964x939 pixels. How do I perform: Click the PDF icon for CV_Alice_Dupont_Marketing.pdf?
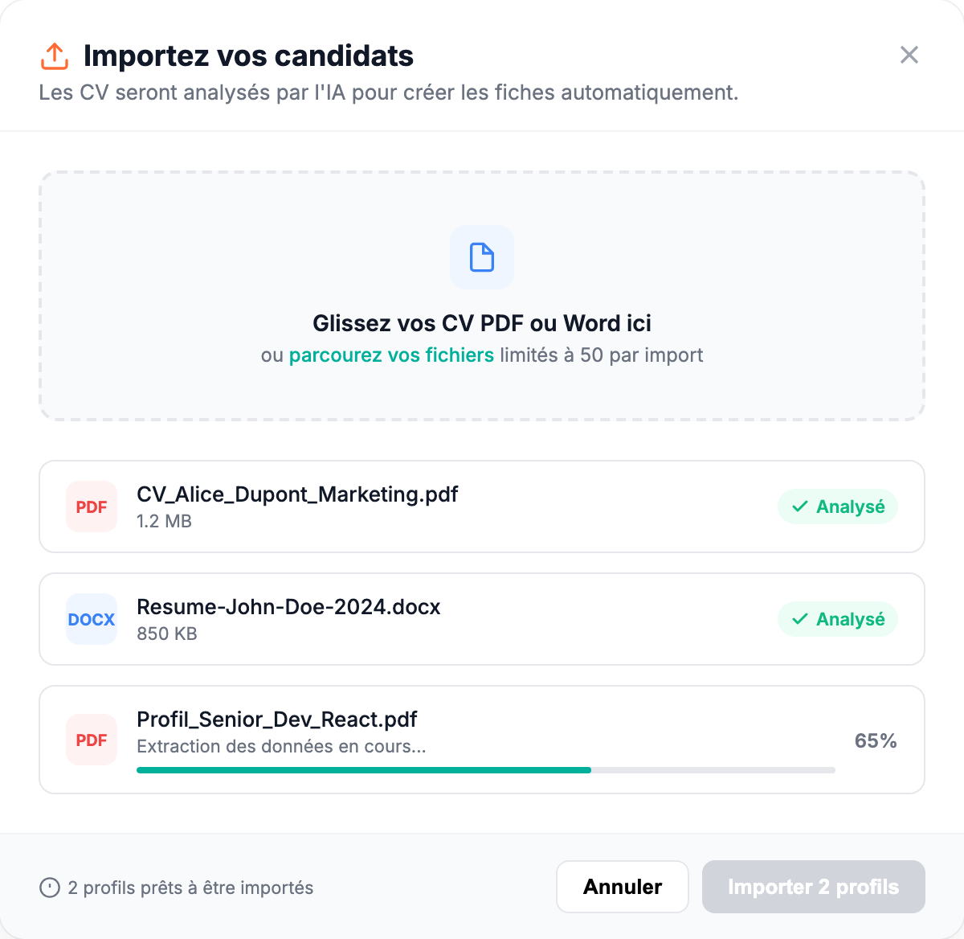coord(91,506)
